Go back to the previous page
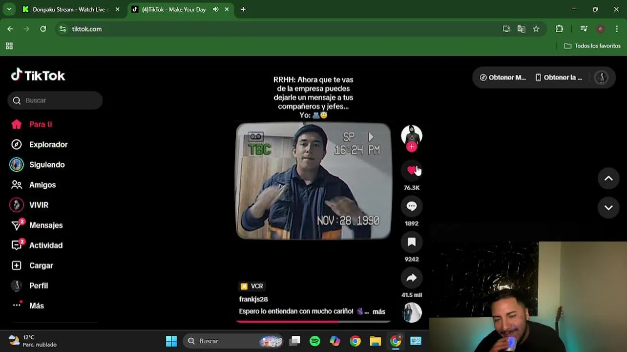Viewport: 627px width, 352px height. 10,29
